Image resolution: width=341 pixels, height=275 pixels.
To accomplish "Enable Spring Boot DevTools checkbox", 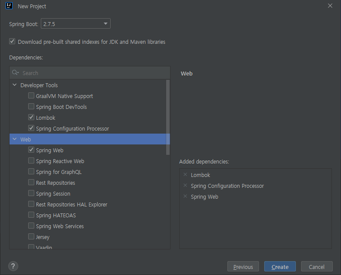I will coord(31,106).
